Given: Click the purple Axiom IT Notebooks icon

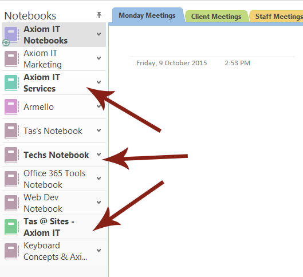Looking at the screenshot, I should (11, 35).
